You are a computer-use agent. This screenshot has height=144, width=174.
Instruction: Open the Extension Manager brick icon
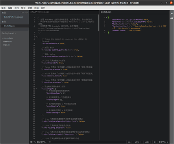[172, 18]
